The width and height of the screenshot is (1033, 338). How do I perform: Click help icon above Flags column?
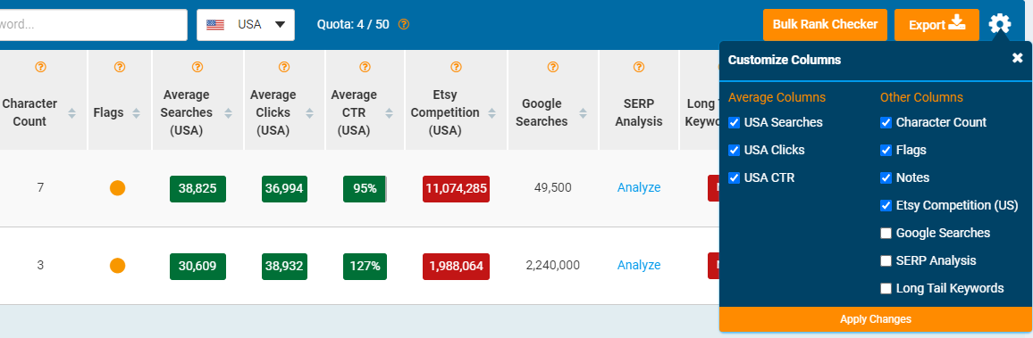119,66
